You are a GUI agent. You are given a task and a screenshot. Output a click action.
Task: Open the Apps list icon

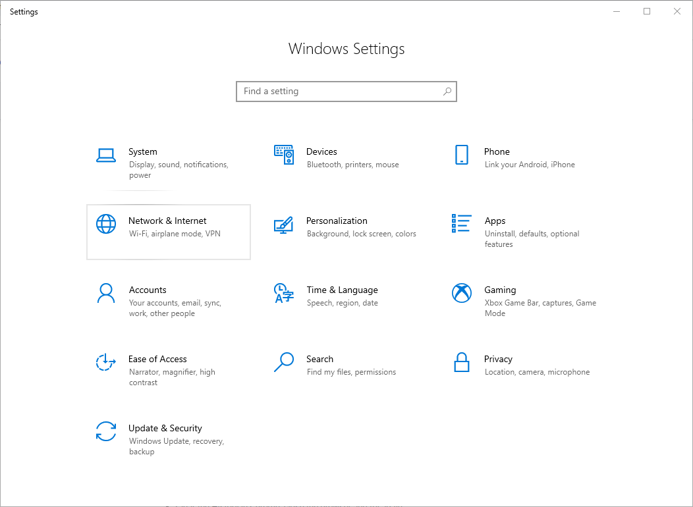[x=461, y=223]
